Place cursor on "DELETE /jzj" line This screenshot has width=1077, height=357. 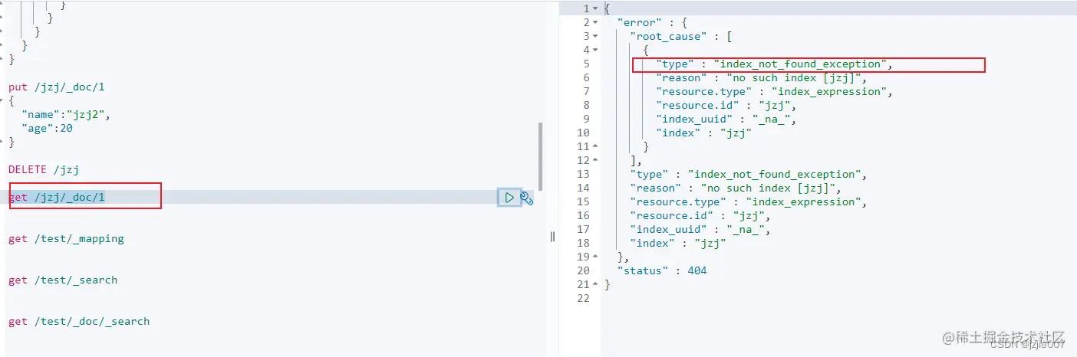44,169
